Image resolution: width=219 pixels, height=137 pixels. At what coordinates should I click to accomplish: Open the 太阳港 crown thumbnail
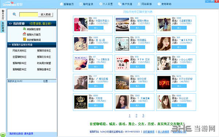(x=81, y=102)
